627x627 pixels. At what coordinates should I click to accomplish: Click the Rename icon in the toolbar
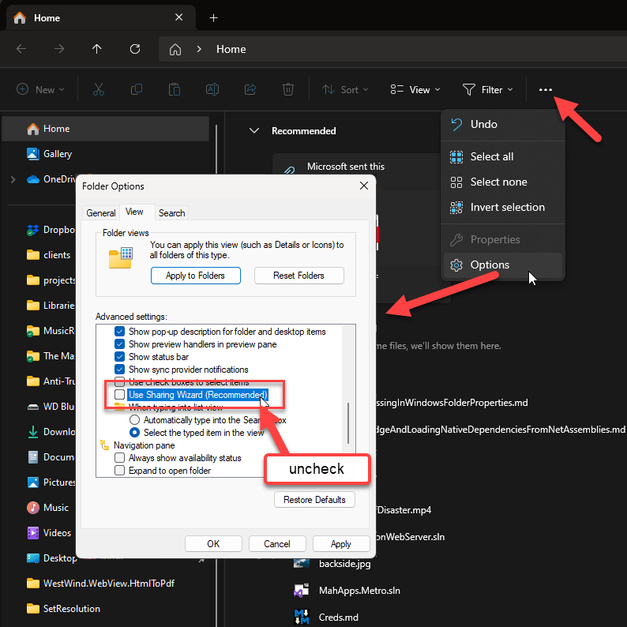point(212,89)
